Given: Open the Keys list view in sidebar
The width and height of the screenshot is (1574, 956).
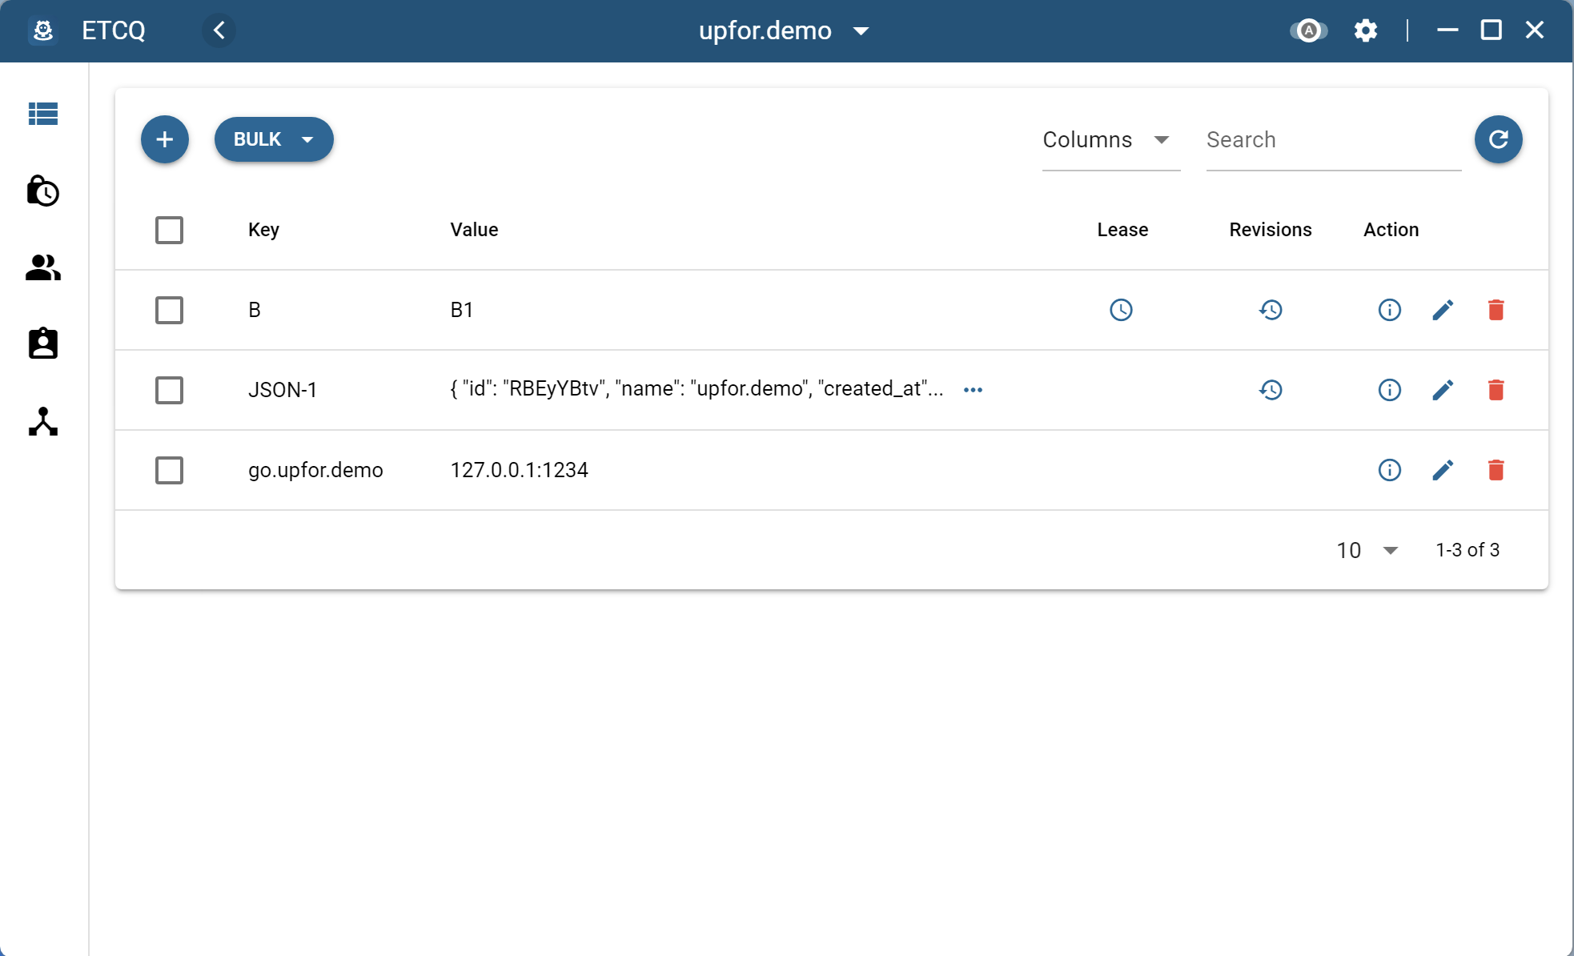Looking at the screenshot, I should pos(43,114).
